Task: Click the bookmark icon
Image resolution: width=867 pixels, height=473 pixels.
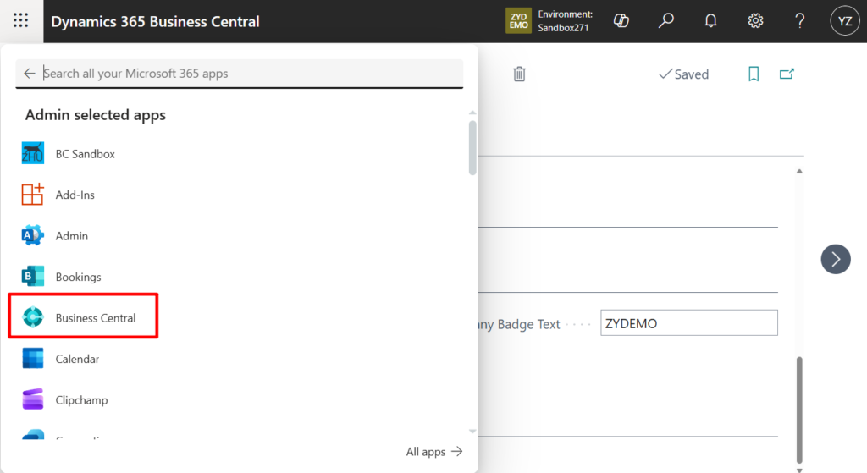Action: coord(754,74)
